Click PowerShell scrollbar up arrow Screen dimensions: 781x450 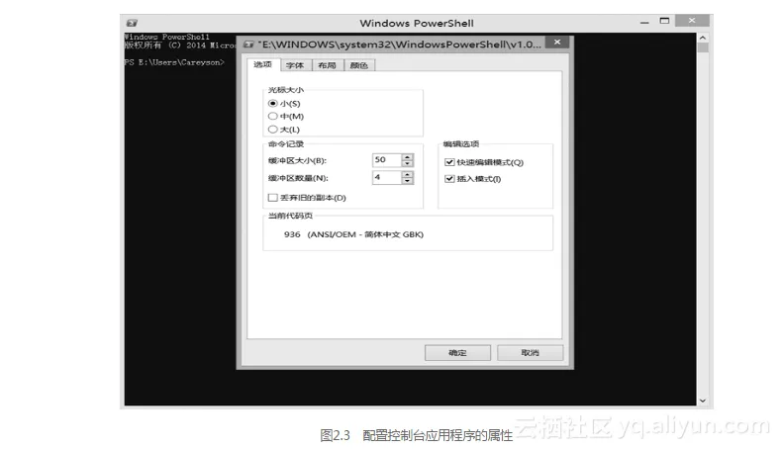coord(703,38)
